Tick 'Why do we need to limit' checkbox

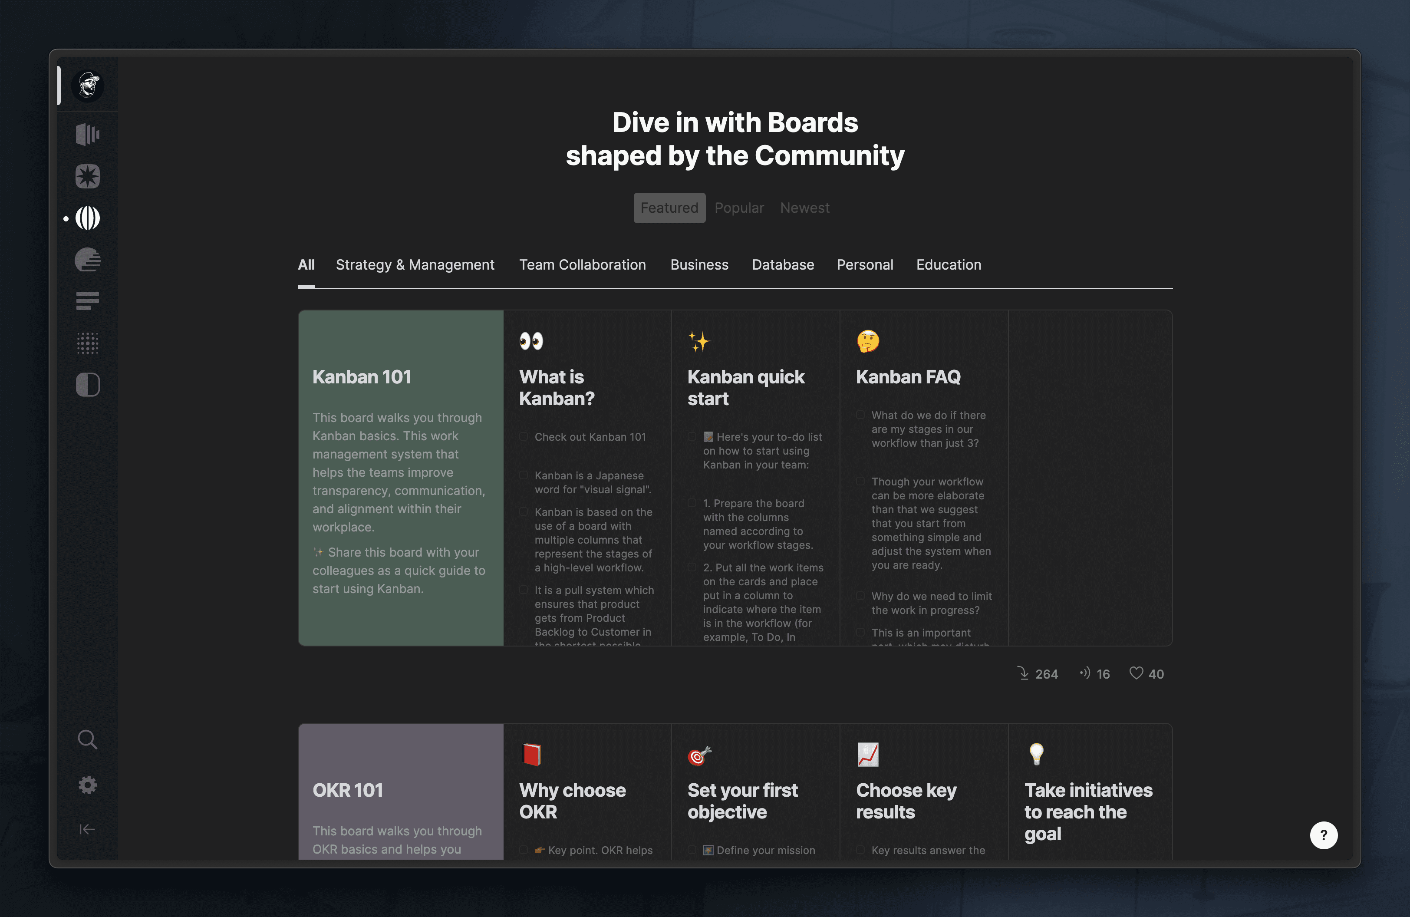point(860,597)
